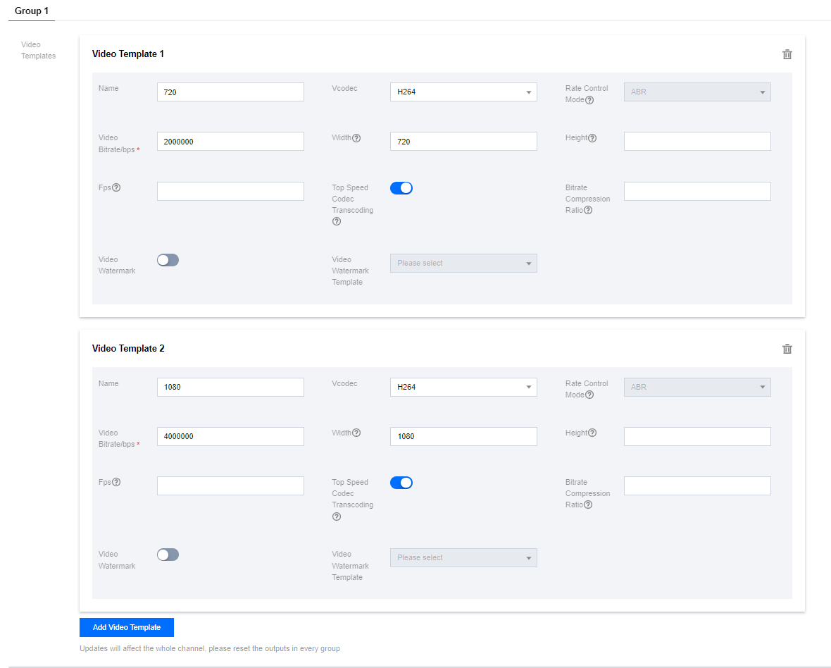Image resolution: width=831 pixels, height=668 pixels.
Task: Click the Video Template 2 heading
Action: tap(128, 348)
